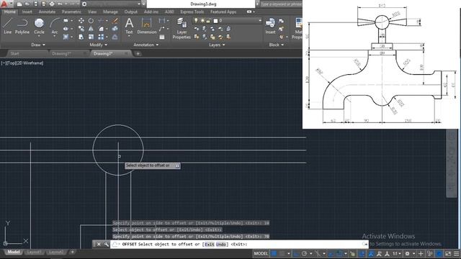This screenshot has height=259, width=461.
Task: Open customization wrench in command line
Action: (x=106, y=245)
